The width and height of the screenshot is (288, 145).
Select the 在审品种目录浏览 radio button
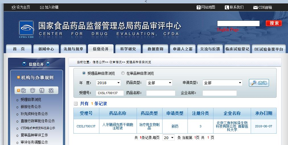[x=123, y=73]
